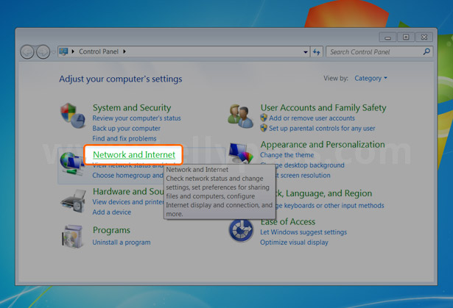Open the Programs disc box icon
Screen dimensions: 453x308
(72, 236)
